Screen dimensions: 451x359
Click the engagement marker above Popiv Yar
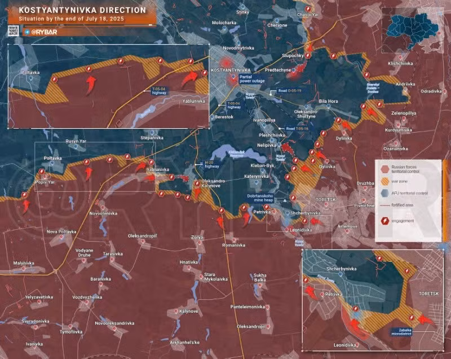tap(42, 172)
